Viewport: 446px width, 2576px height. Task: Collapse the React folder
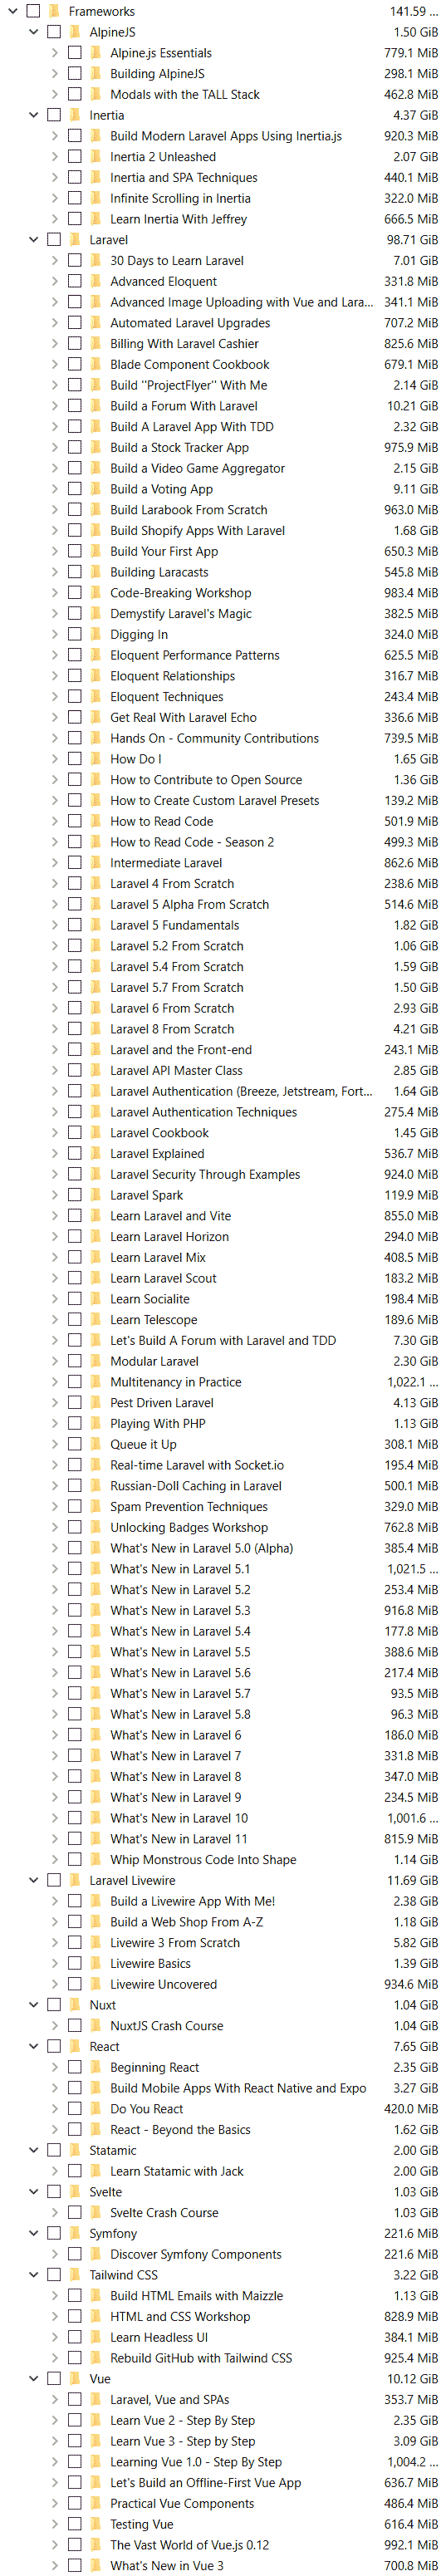(x=34, y=2047)
